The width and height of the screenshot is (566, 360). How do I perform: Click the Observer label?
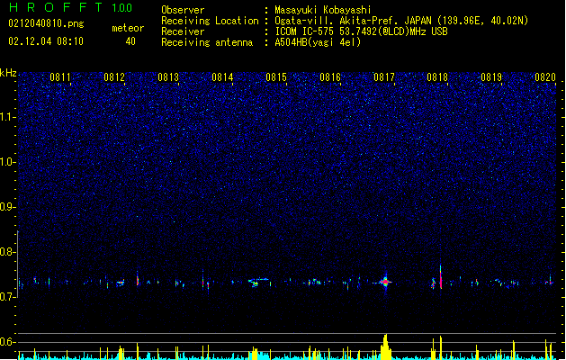click(183, 10)
